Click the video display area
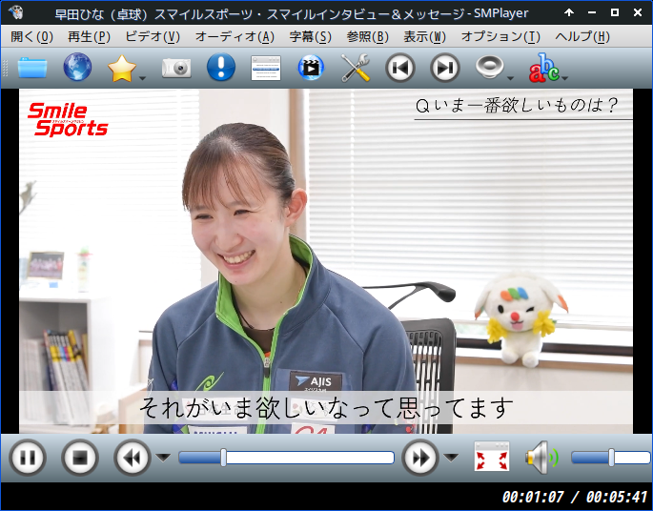 [326, 261]
